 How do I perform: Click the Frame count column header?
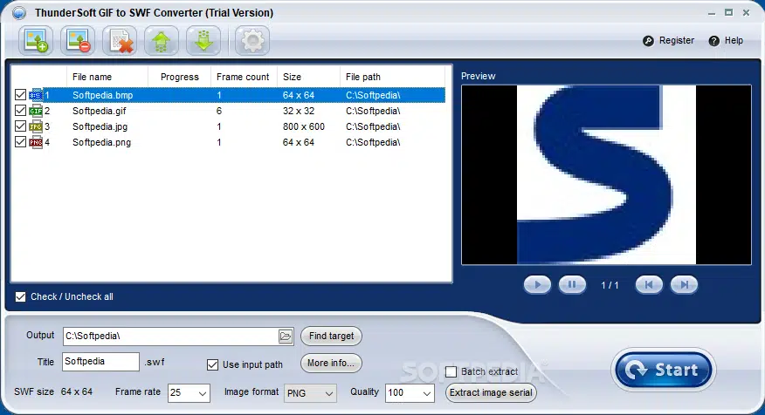click(x=244, y=77)
